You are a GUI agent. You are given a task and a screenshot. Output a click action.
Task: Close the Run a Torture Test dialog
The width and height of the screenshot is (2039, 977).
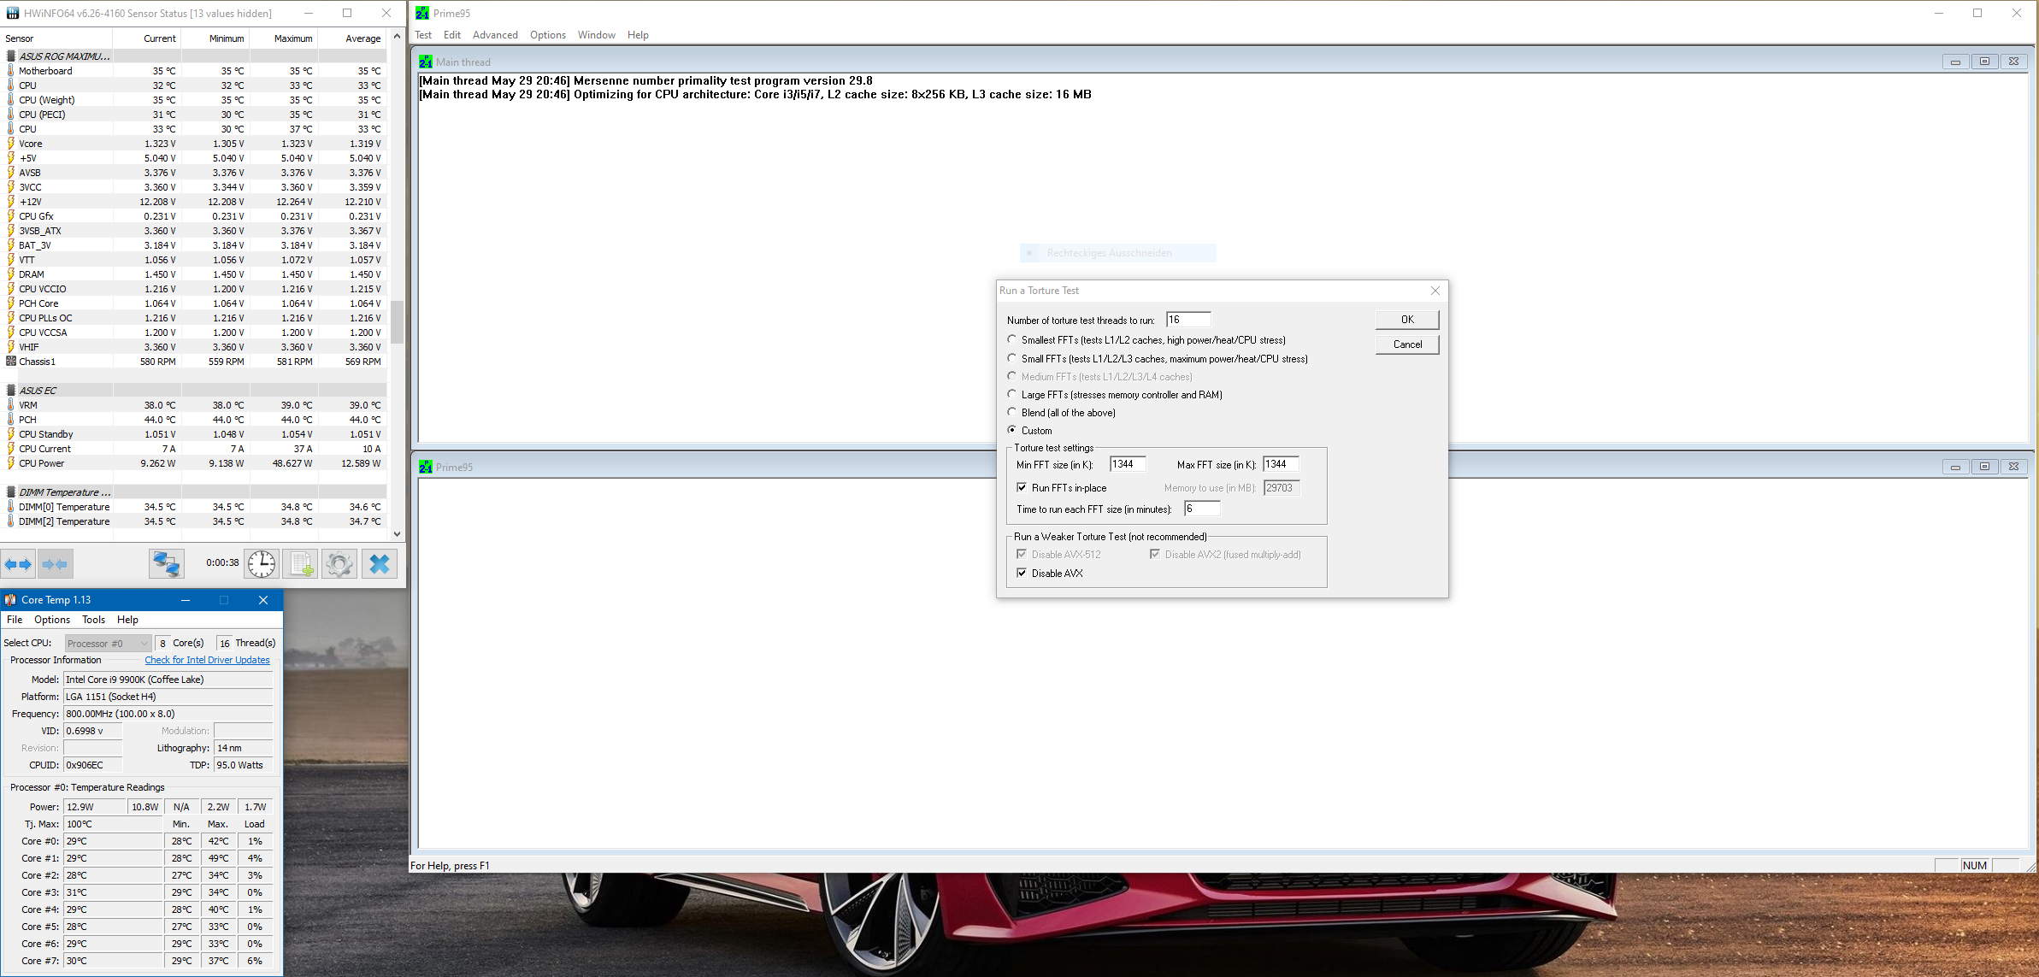pyautogui.click(x=1435, y=291)
